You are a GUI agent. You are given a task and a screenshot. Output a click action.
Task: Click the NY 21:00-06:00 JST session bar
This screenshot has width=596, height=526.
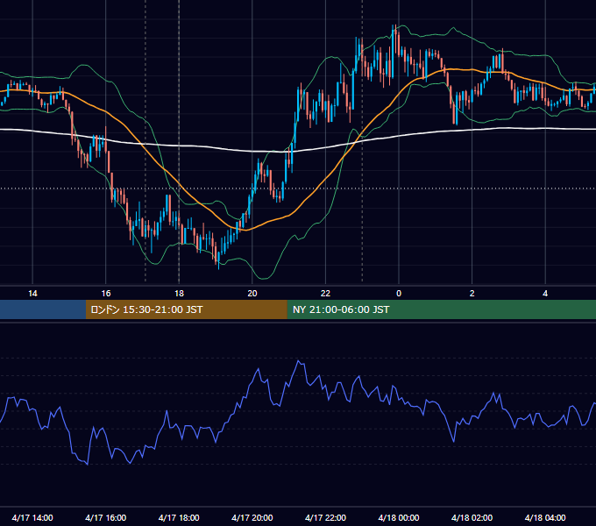441,309
